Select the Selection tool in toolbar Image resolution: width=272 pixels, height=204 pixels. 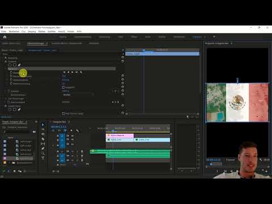[43, 125]
